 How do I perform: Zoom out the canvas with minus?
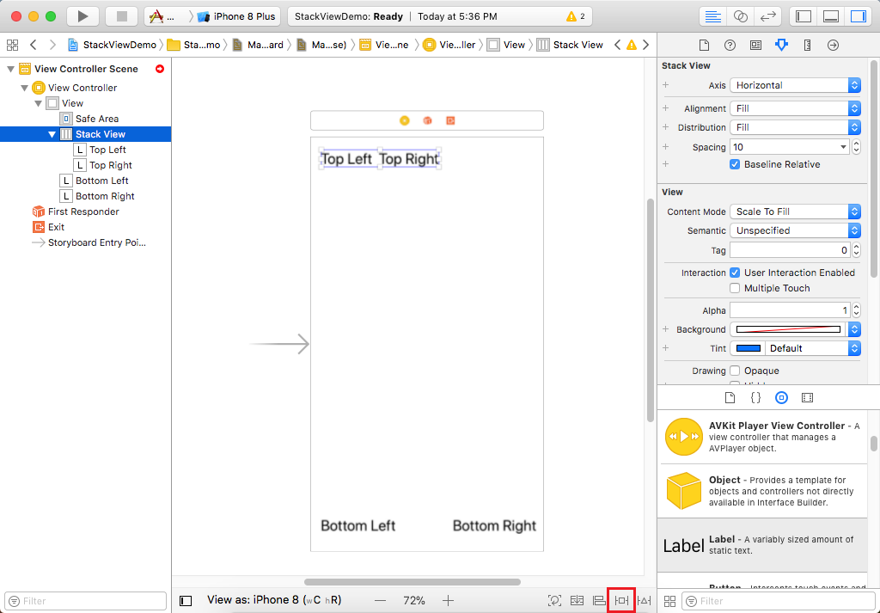[381, 601]
